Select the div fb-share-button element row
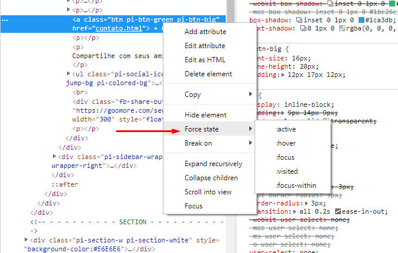This screenshot has height=253, width=398. pos(118,110)
